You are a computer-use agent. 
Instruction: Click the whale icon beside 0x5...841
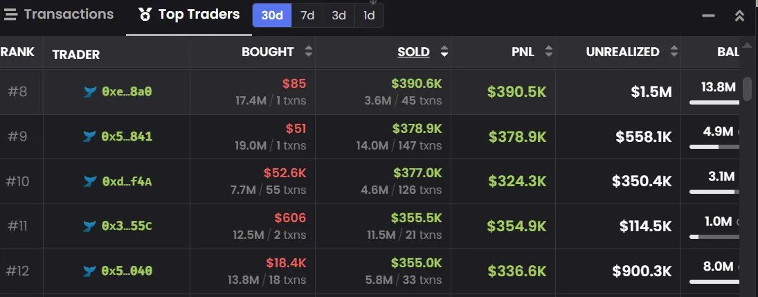pos(90,137)
